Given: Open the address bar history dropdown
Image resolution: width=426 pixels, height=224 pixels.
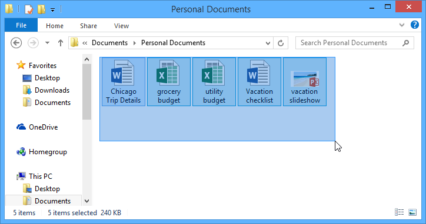Looking at the screenshot, I should pos(268,43).
